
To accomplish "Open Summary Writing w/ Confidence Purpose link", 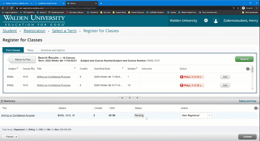I will click(x=18, y=115).
